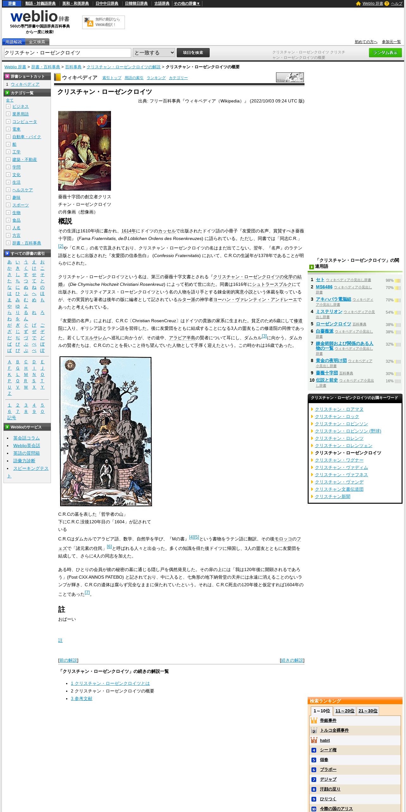Click the green arrow icon by カテゴリ一覧
The width and height of the screenshot is (406, 812).
click(x=7, y=93)
